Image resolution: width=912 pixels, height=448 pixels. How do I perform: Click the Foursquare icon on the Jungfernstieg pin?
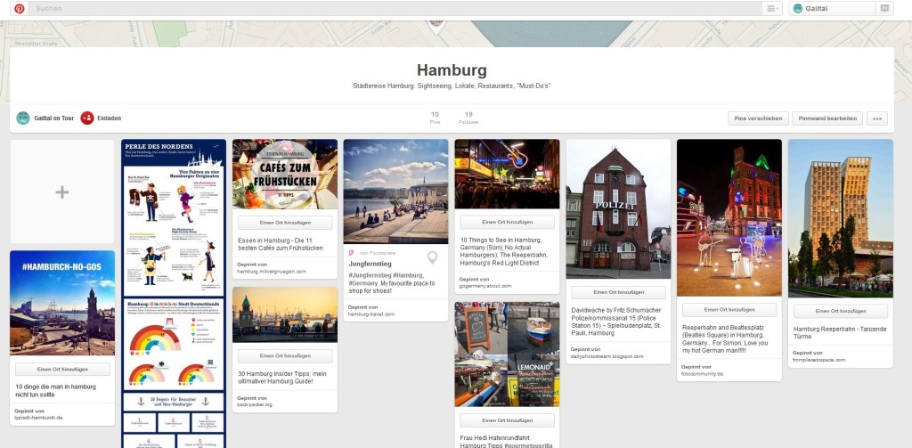(351, 253)
